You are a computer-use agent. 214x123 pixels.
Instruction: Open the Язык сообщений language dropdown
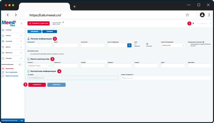173,45
